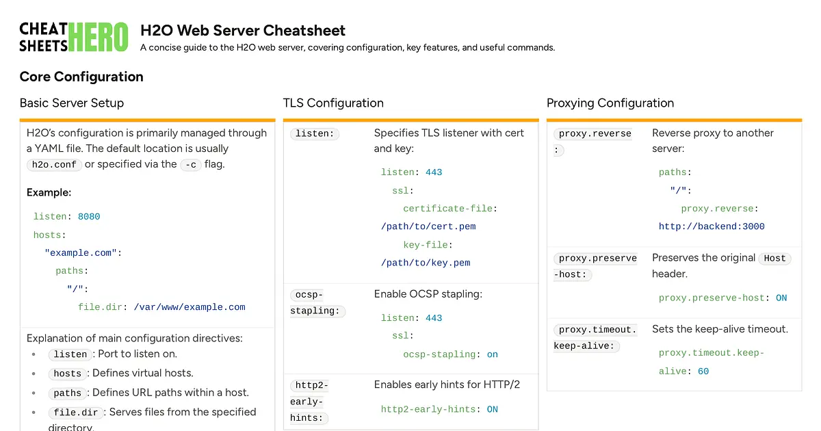
Task: Click the proxy.timeout.keep-alive badge
Action: click(x=596, y=337)
